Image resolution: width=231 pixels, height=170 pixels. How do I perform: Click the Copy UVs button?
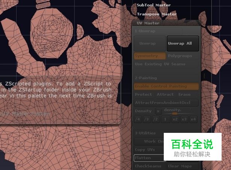pos(149,150)
